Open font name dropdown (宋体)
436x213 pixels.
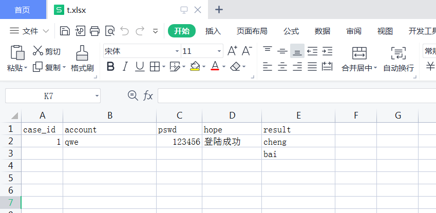177,51
